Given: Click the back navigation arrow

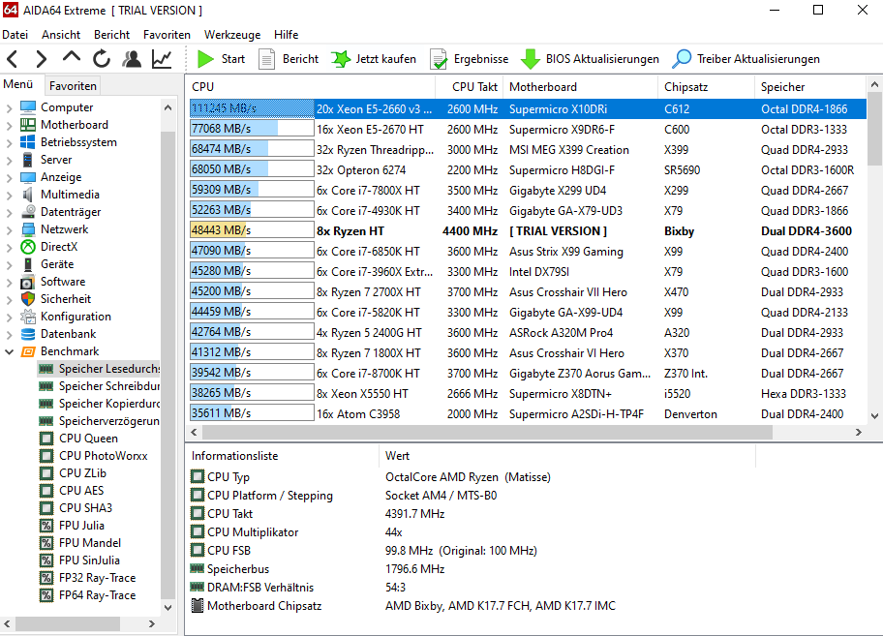Looking at the screenshot, I should point(13,58).
